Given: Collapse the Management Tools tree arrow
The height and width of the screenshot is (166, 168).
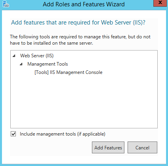Looking at the screenshot, I should [21, 64].
